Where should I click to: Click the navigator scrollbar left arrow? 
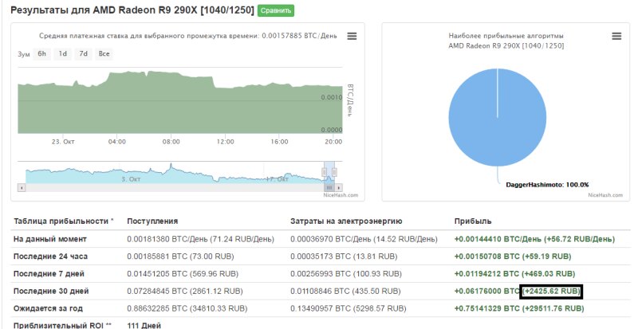[x=22, y=188]
